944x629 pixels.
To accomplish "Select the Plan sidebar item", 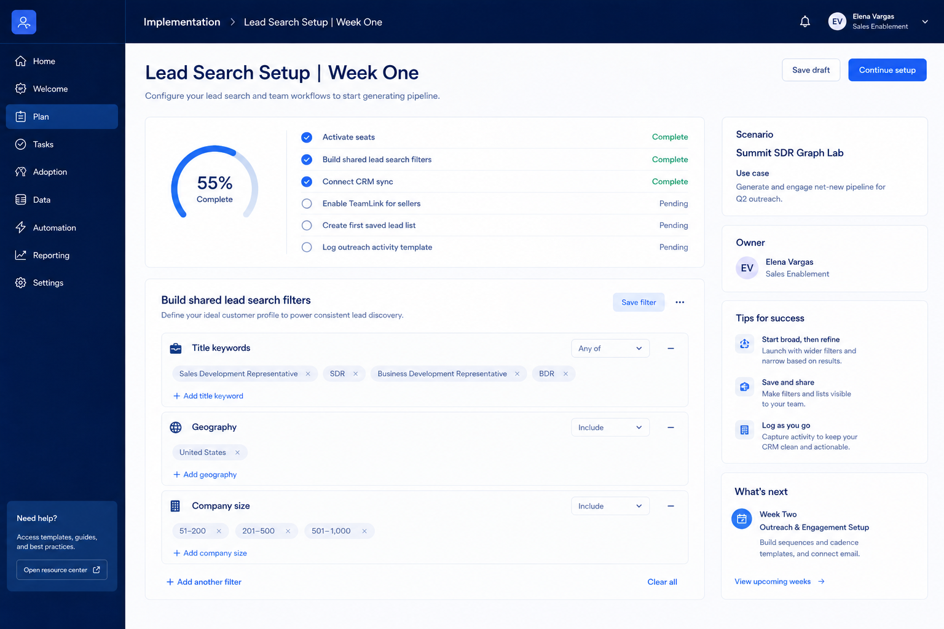I will [61, 117].
